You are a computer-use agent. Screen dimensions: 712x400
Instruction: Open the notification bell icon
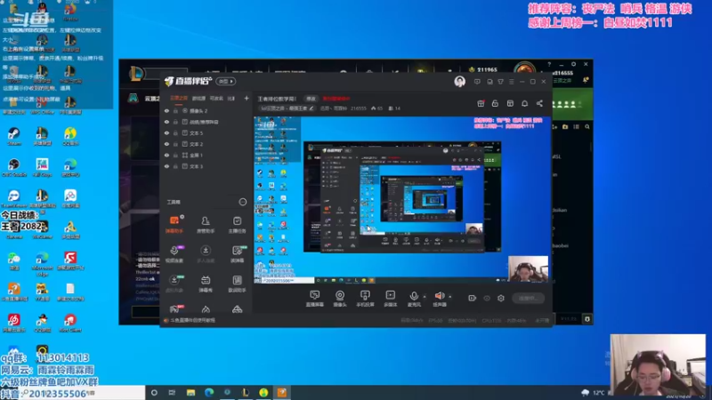coord(524,103)
